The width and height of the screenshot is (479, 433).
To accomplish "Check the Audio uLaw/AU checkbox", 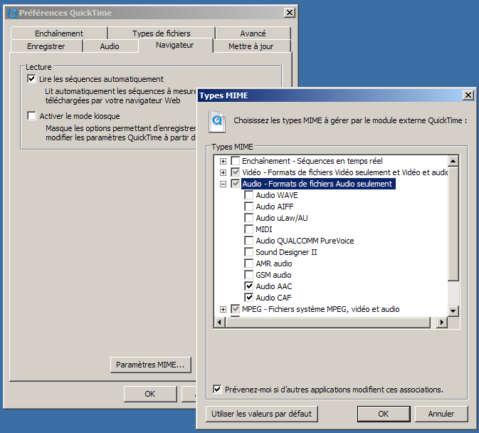I will 249,218.
